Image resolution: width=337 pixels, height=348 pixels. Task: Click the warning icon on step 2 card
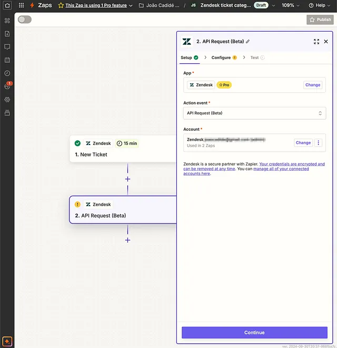click(77, 204)
